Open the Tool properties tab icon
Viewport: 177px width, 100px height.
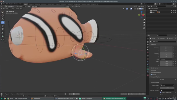point(148,39)
